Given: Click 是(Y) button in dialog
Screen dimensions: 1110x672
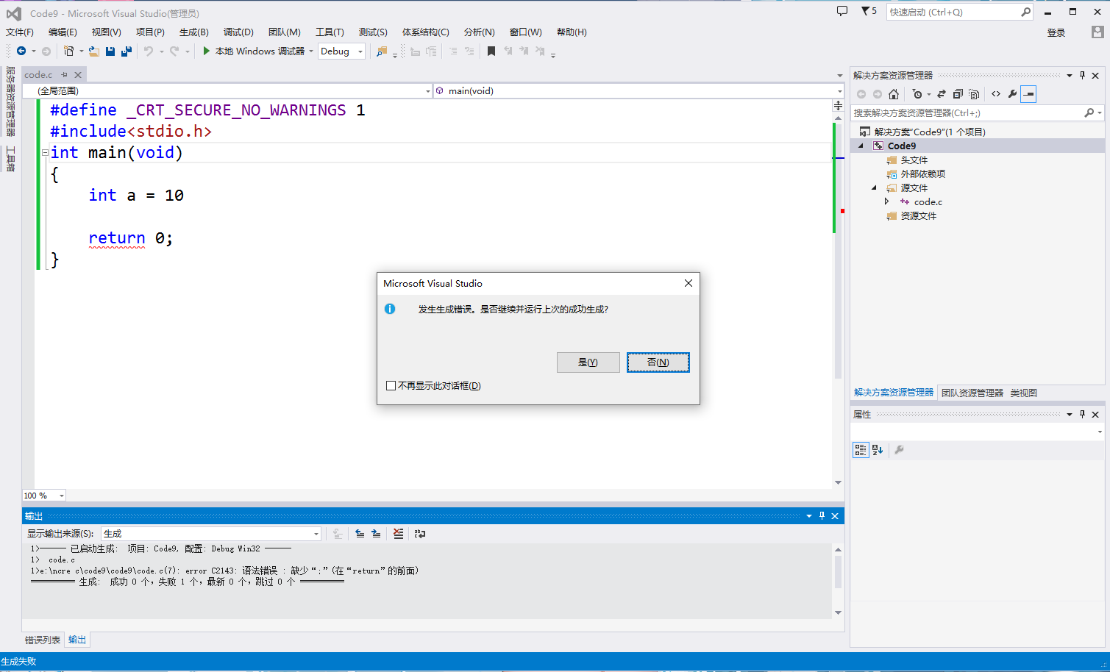Looking at the screenshot, I should pos(588,362).
